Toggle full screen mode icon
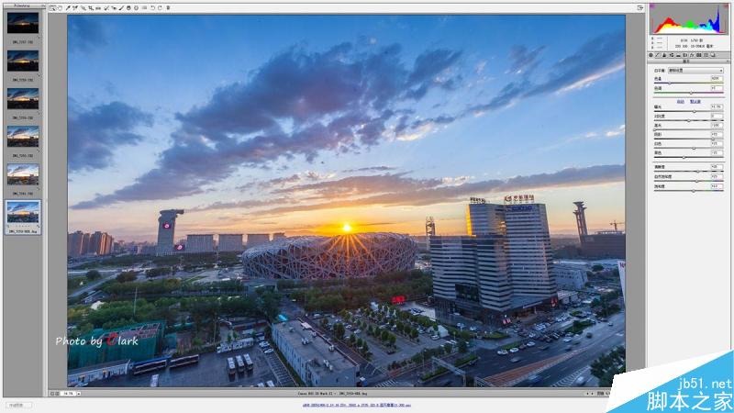Image resolution: width=734 pixels, height=413 pixels. click(639, 8)
